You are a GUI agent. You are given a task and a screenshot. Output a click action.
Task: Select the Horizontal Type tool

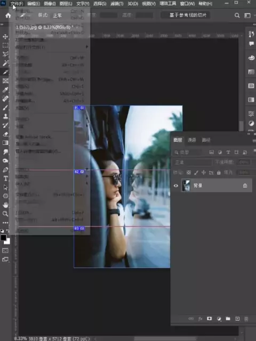pos(5,178)
